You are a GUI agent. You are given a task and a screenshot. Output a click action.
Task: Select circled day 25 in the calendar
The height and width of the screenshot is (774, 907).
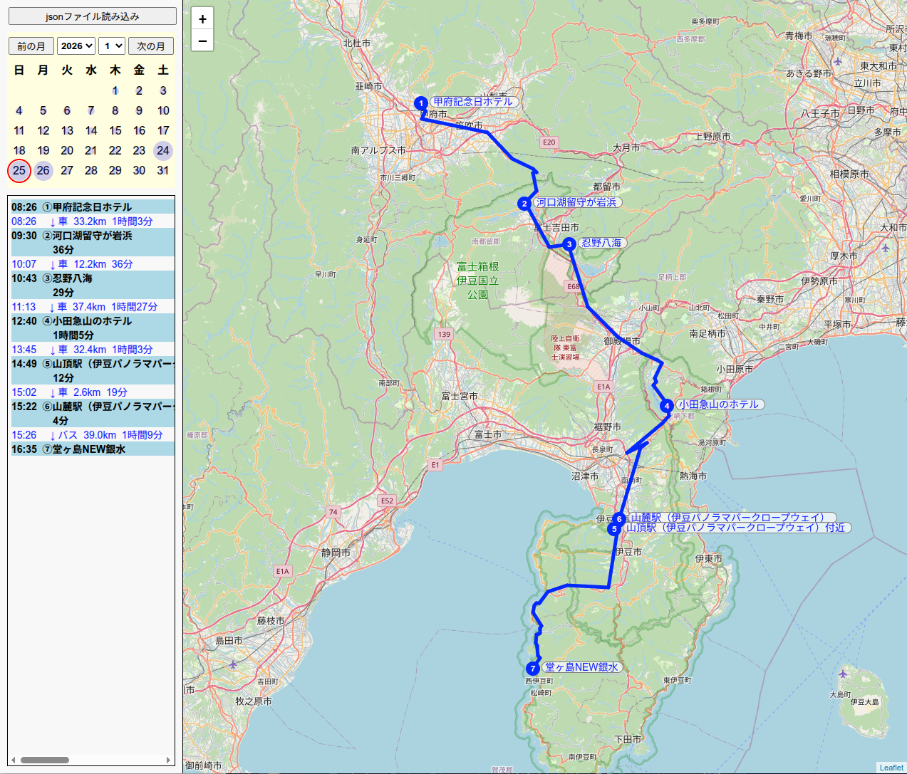point(19,170)
